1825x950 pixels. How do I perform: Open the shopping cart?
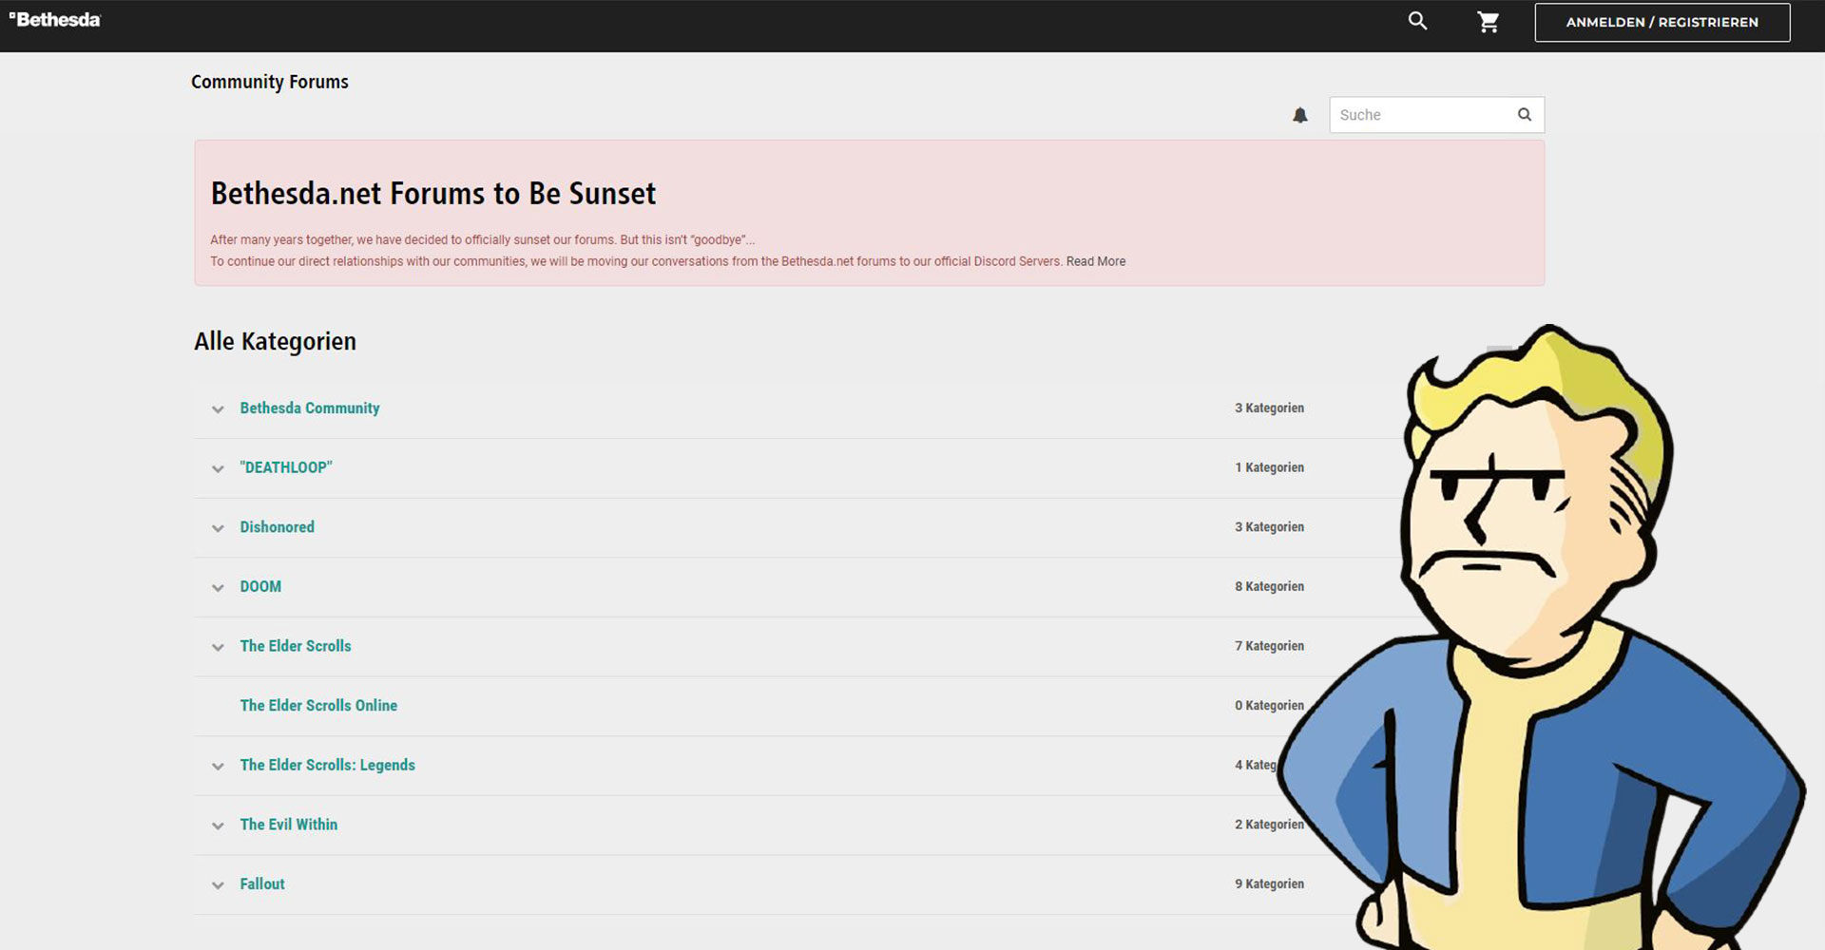(1488, 22)
